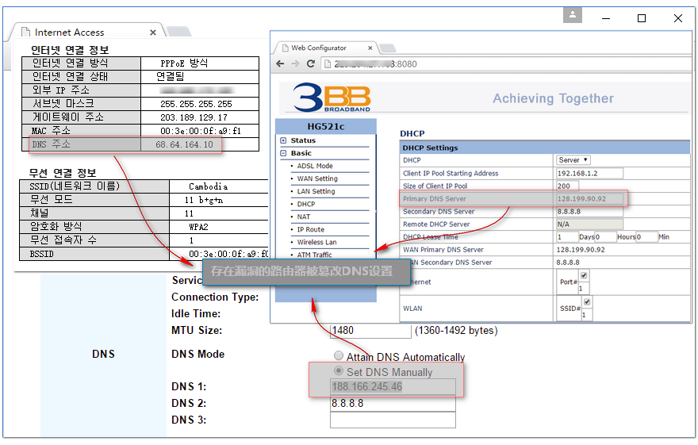Click the Remote DHCP Server N/A field
Viewport: 698px width, 445px height.
(x=590, y=224)
